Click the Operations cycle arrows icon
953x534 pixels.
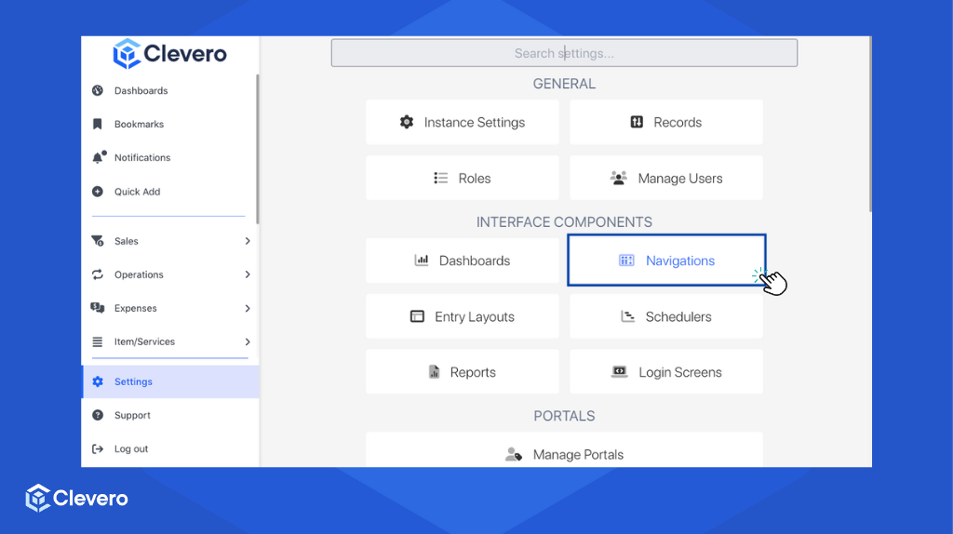coord(97,274)
